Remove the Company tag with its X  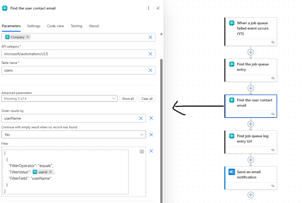point(27,37)
